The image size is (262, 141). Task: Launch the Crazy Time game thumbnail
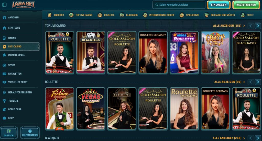[x=215, y=53]
